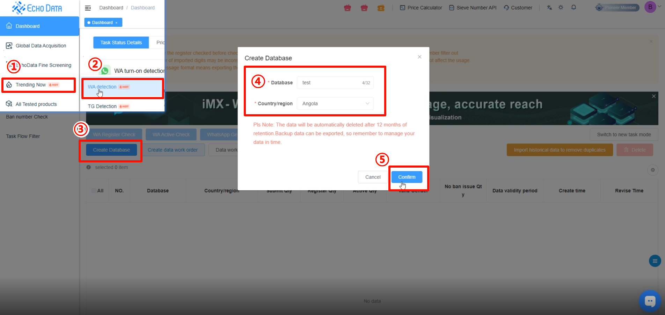This screenshot has width=665, height=315.
Task: Open the chat support bubble icon
Action: pos(650,301)
